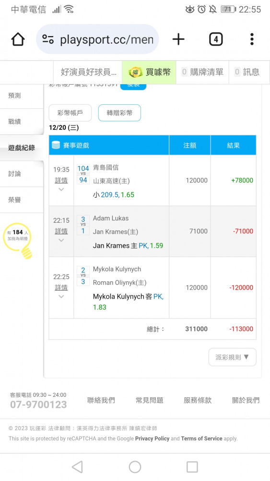Viewport: 270px width, 481px height.
Task: Open the 聯絡我們 footer link
Action: click(x=101, y=400)
